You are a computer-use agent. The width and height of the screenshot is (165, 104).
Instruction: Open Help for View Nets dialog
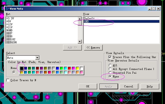tap(150, 86)
